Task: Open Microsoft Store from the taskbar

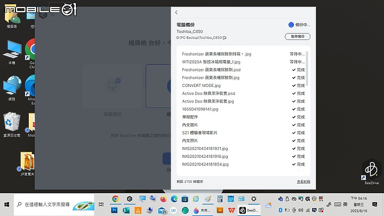Action: 185,199
